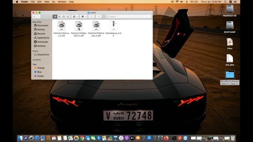Screen dimensions: 253x142
Task: Open Launchpad from the Dock
Action: [x=31, y=138]
